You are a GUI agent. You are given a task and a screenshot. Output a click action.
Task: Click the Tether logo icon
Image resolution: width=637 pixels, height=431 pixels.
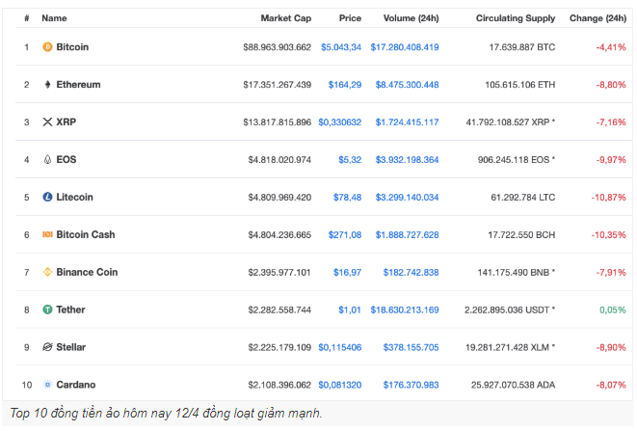[47, 310]
